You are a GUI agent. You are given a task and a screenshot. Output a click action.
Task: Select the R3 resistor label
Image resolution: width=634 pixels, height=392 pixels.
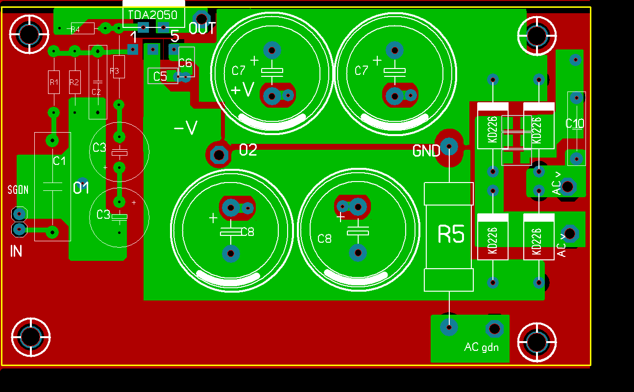click(x=115, y=71)
